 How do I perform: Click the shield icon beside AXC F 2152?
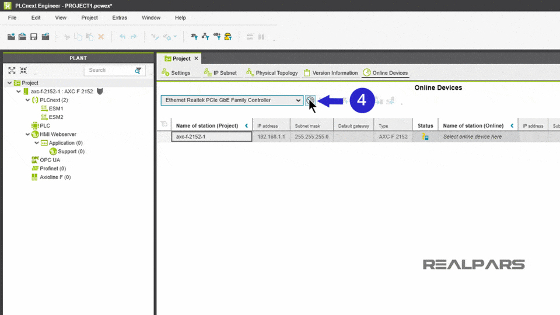(100, 92)
